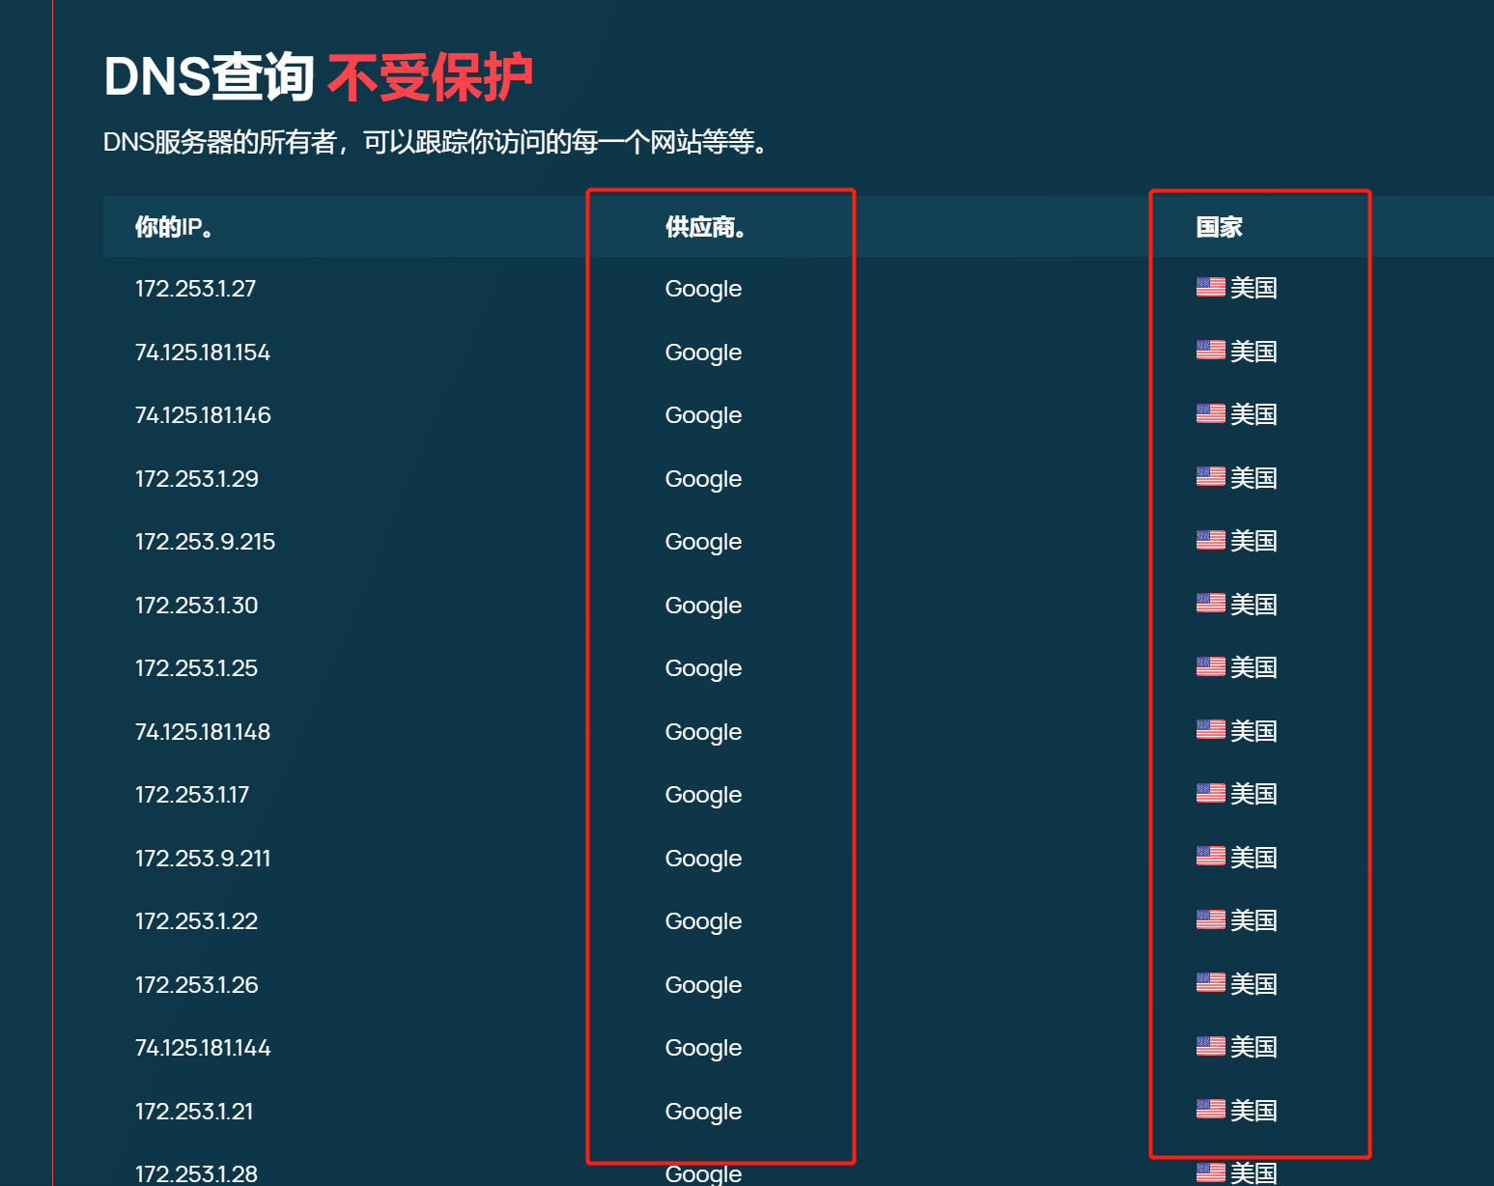Select the IP address 172.253.1.28
The width and height of the screenshot is (1494, 1186).
pyautogui.click(x=196, y=1173)
